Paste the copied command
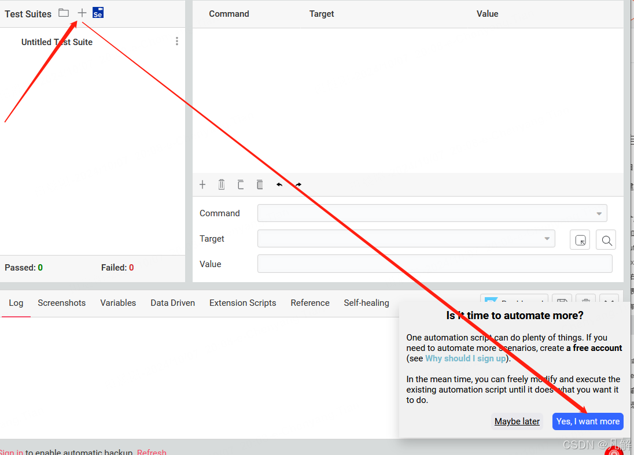Viewport: 634px width, 455px height. coord(260,184)
